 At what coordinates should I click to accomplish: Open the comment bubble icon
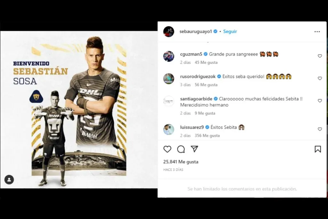(x=181, y=149)
